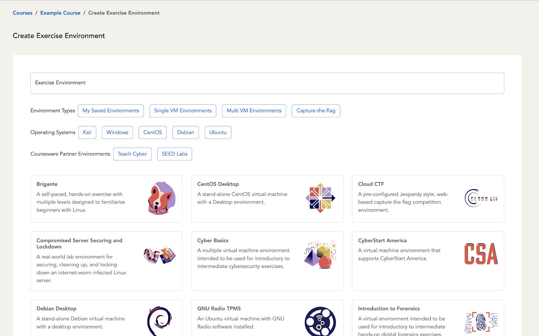Select the CentOS Desktop card title
The image size is (539, 336).
[x=218, y=184]
